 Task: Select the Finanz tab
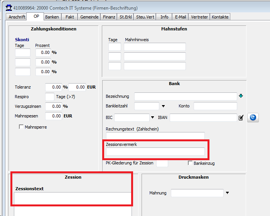click(109, 17)
